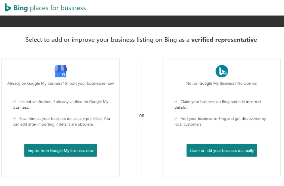Screen dimensions: 284x186
Task: Click the 'Claim your business on Bing' text
Action: [x=218, y=104]
